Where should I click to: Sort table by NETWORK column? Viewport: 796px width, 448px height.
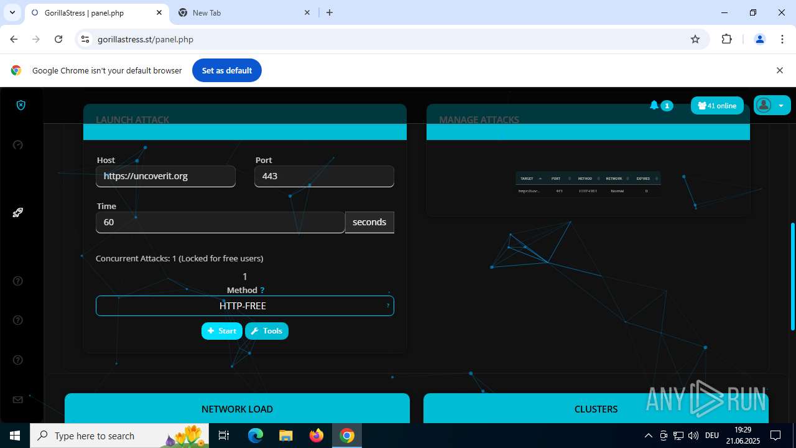618,179
